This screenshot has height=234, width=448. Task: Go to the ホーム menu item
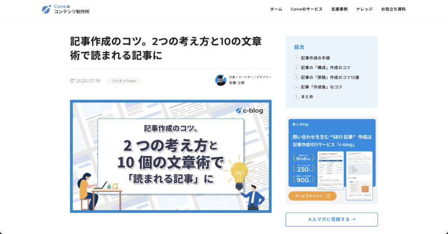[x=276, y=9]
